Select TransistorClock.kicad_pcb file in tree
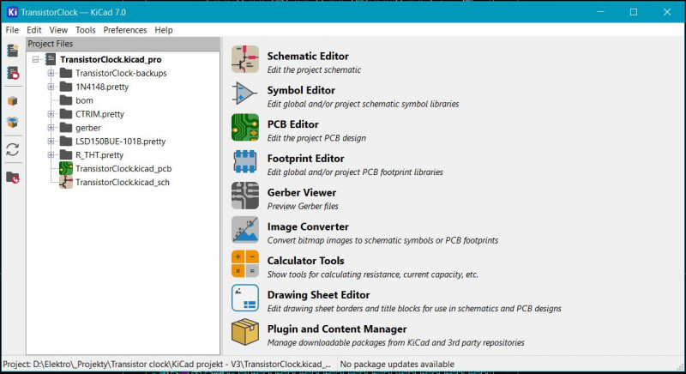The width and height of the screenshot is (686, 374). click(123, 169)
